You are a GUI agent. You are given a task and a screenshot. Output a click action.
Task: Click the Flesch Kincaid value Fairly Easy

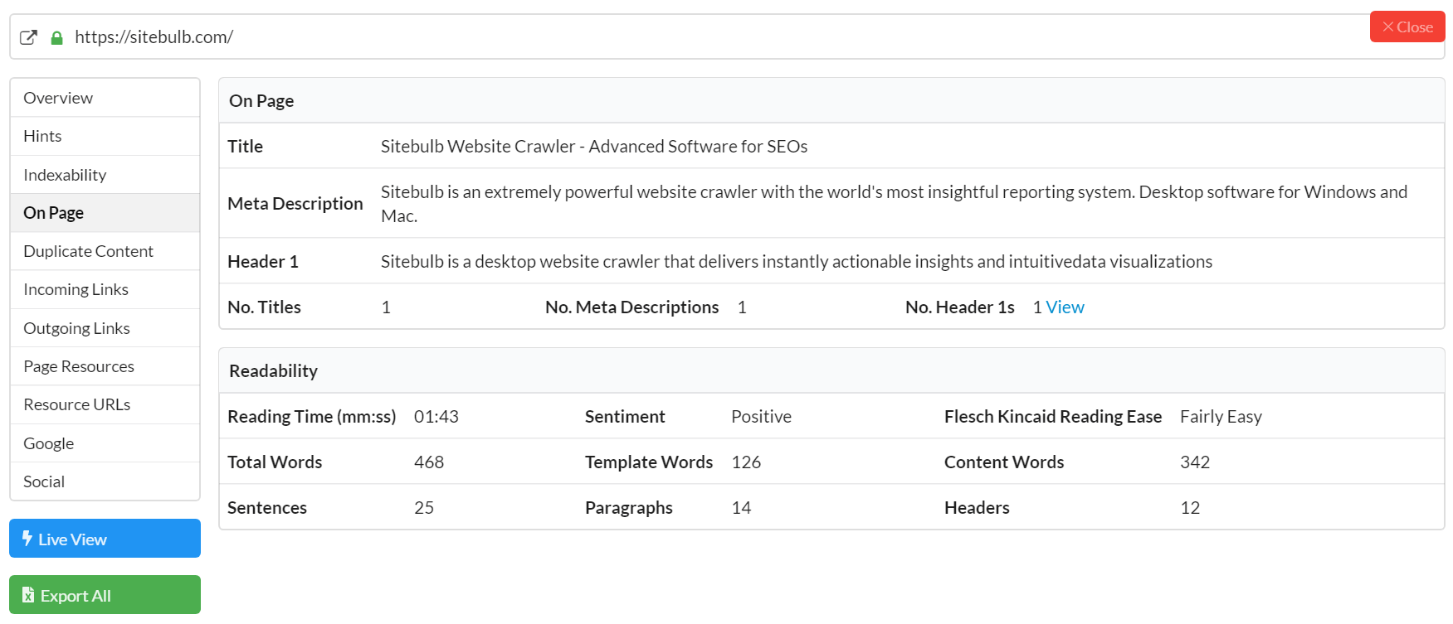click(x=1221, y=417)
